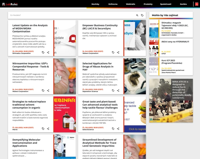Viewport: 200px width, 159px height.
Task: Click 'SelectScience' organizer text
Action: point(88,130)
